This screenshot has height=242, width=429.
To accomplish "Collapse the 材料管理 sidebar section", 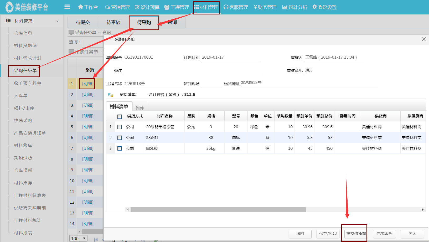I will (57, 21).
